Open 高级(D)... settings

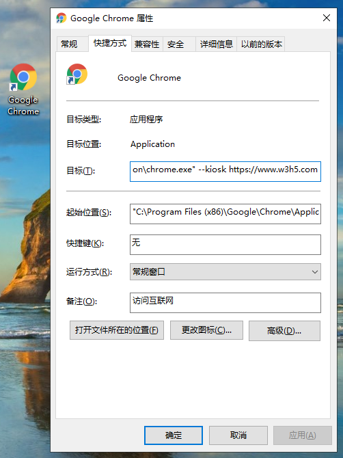coord(285,331)
